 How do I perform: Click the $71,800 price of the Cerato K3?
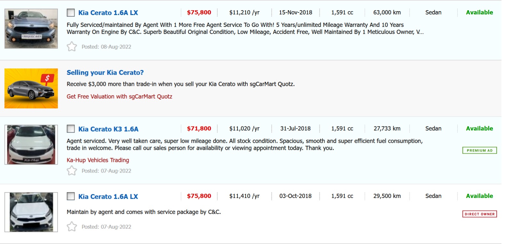[199, 128]
